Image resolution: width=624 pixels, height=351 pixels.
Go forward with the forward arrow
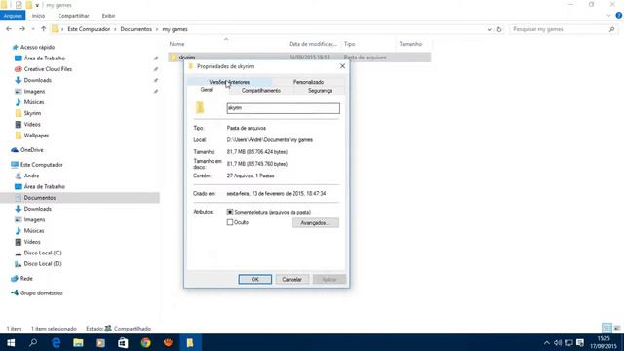[x=22, y=29]
